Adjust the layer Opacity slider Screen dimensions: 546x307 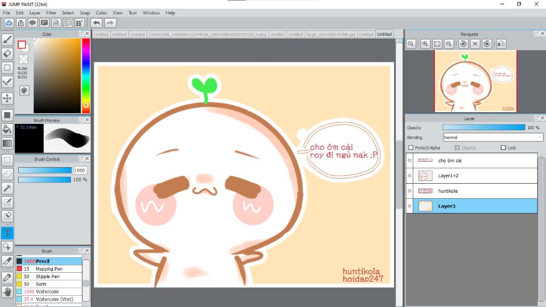pos(484,127)
